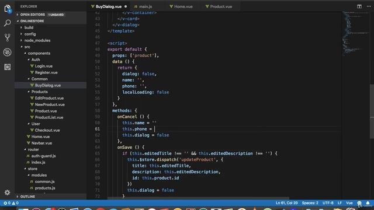Click the feedback smiley icon in status bar
This screenshot has width=374, height=210.
click(x=359, y=203)
